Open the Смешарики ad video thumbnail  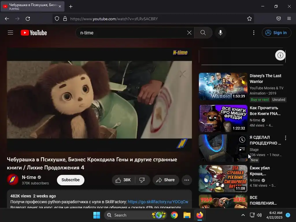pyautogui.click(x=223, y=179)
